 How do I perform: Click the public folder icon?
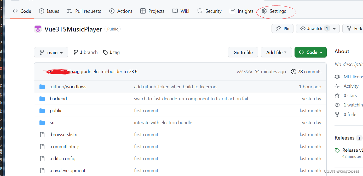coord(42,111)
